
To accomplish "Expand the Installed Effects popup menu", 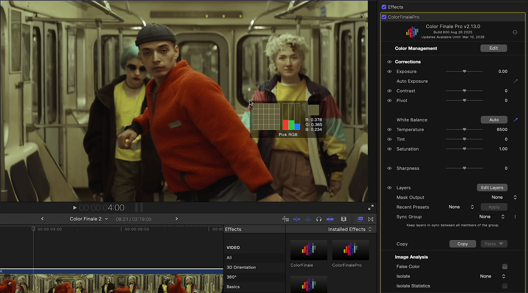I will 350,229.
